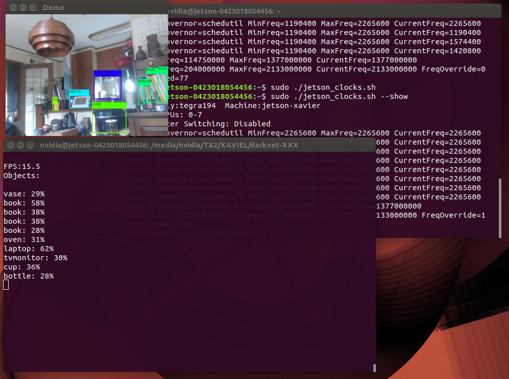Click the darknet-XXX terminal title bar path
Viewport: 509px width, 379px height.
(x=169, y=145)
